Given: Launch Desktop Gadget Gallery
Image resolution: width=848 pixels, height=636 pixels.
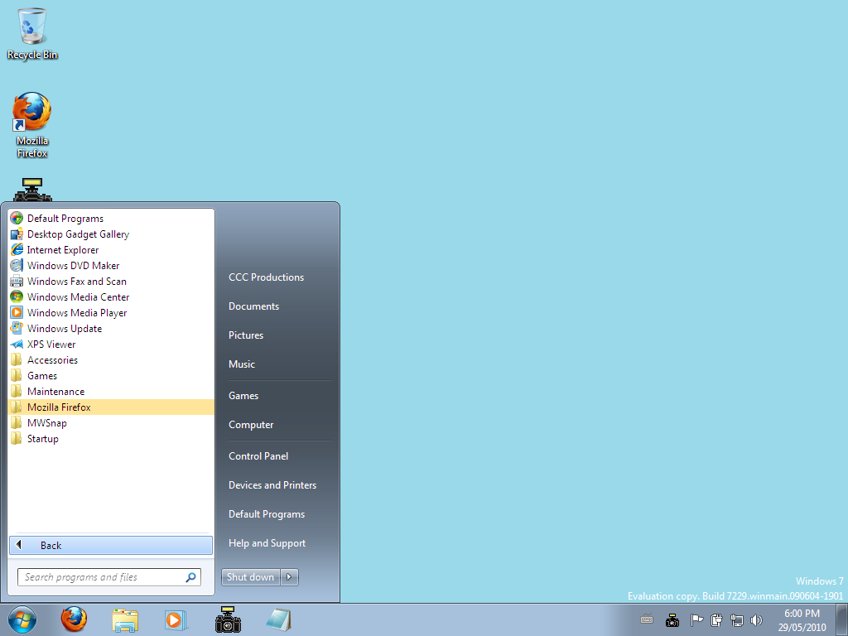Looking at the screenshot, I should click(x=111, y=234).
